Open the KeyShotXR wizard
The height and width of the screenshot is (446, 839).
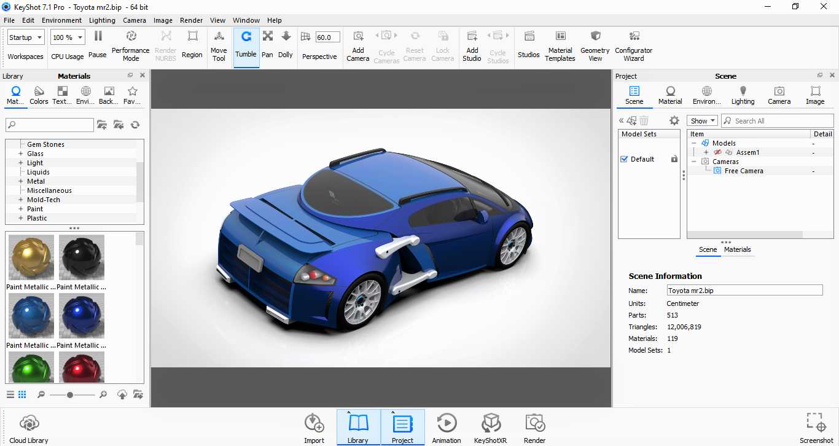pos(490,429)
